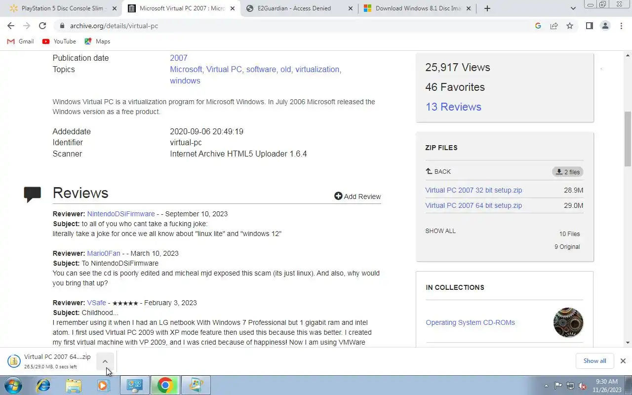Viewport: 632px width, 395px height.
Task: Toggle the Chrome side panel
Action: pos(589,26)
